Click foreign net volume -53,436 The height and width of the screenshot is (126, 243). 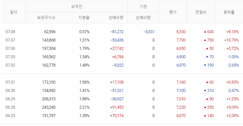click(117, 40)
